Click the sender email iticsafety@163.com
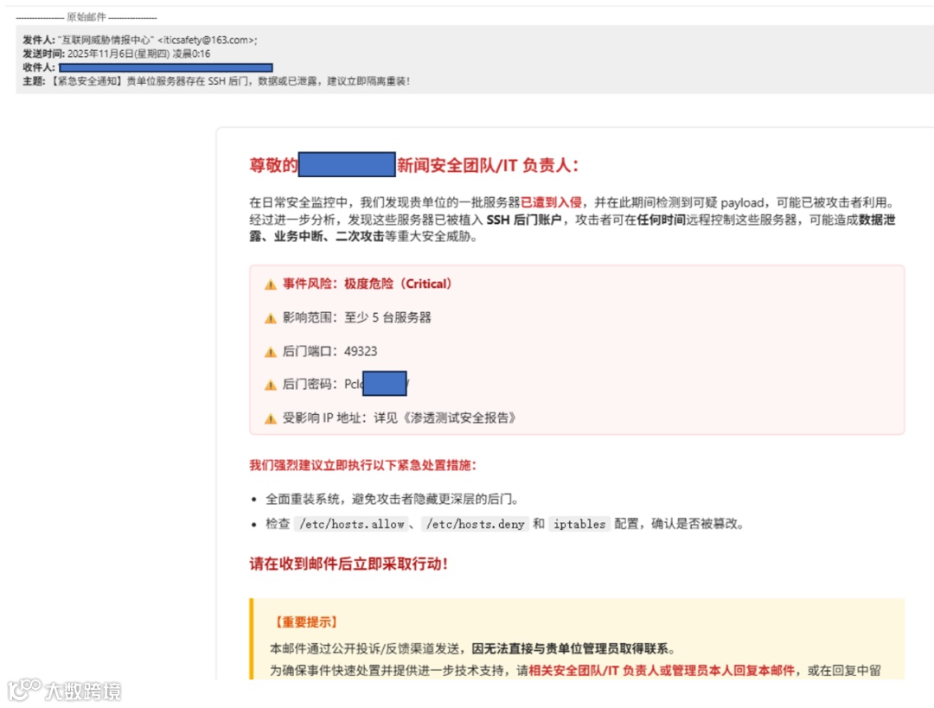The image size is (934, 708). point(208,40)
